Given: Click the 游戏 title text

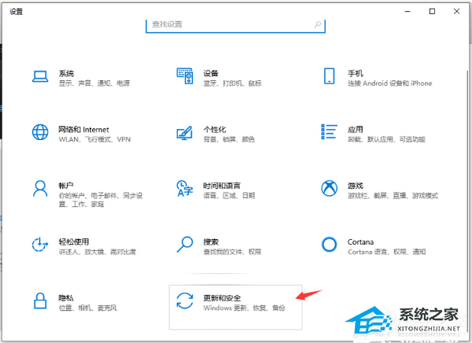Looking at the screenshot, I should (356, 186).
